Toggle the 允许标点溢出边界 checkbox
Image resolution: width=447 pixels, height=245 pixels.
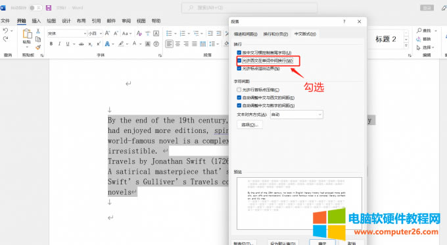tap(239, 68)
